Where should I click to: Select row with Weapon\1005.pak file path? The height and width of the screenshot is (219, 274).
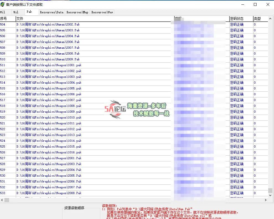tap(134, 88)
